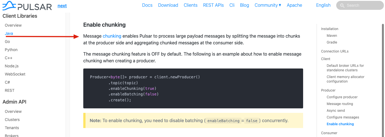Click the table of contents scrollbar
This screenshot has width=385, height=137.
tap(383, 80)
